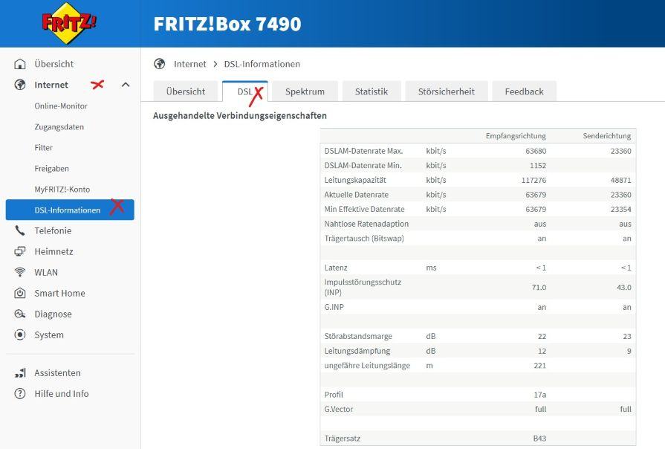665x449 pixels.
Task: Open Online-Monitor submenu item
Action: (x=61, y=106)
